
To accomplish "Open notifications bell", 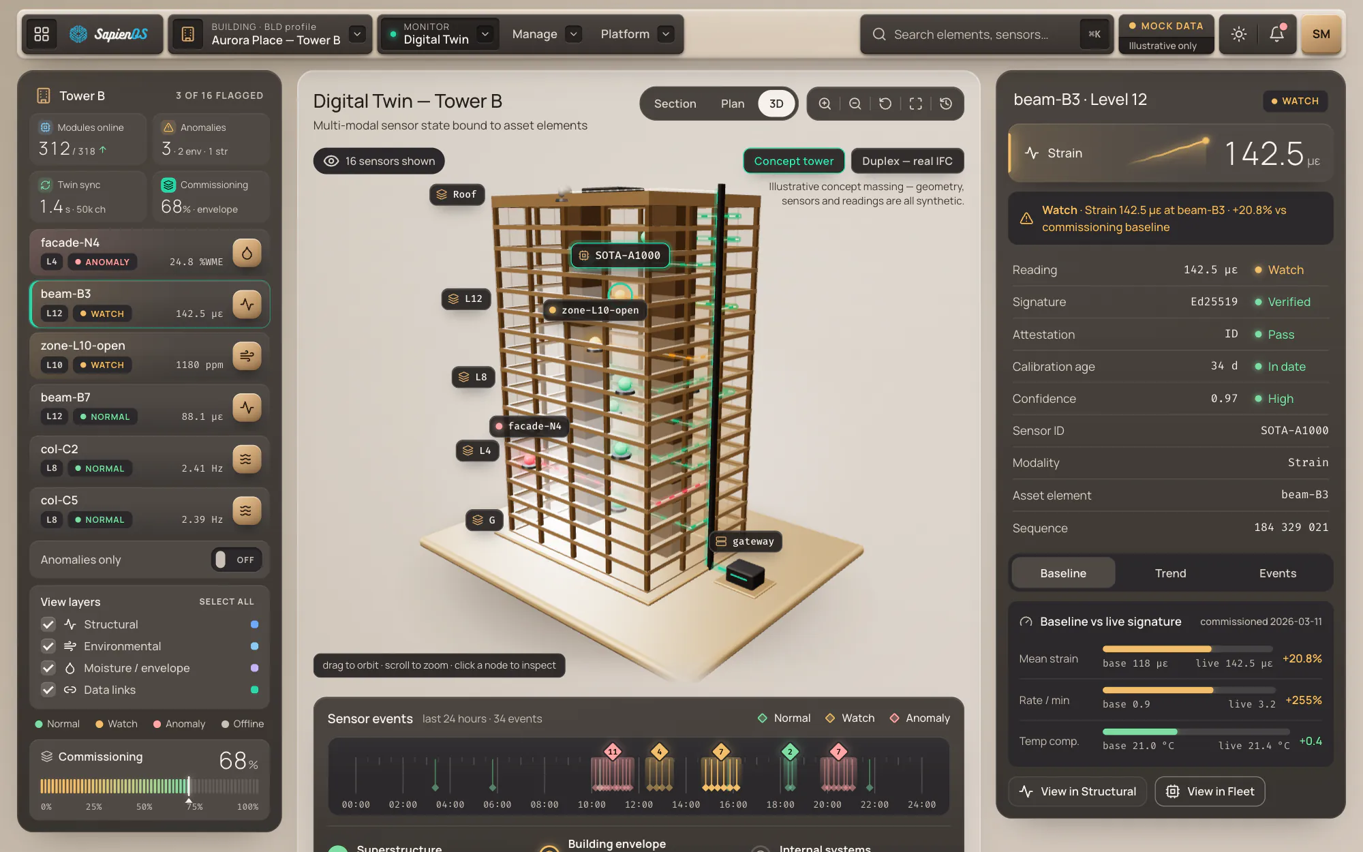I will coord(1276,34).
